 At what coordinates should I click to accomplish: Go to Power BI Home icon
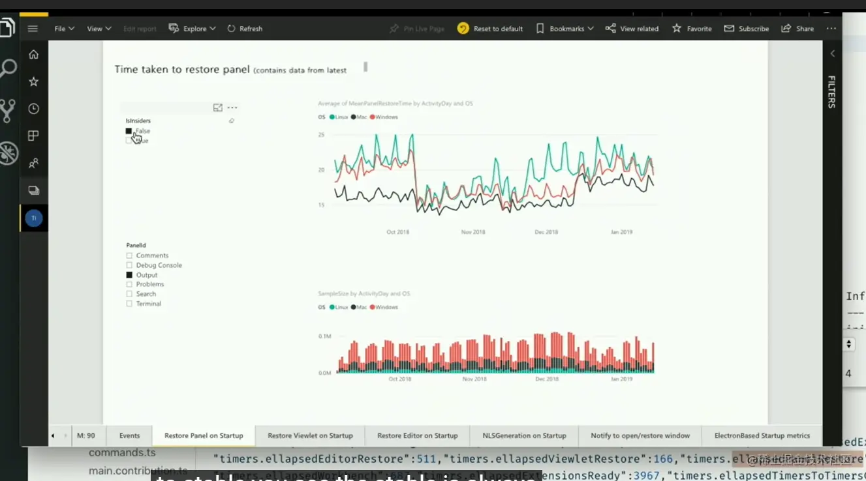point(34,55)
